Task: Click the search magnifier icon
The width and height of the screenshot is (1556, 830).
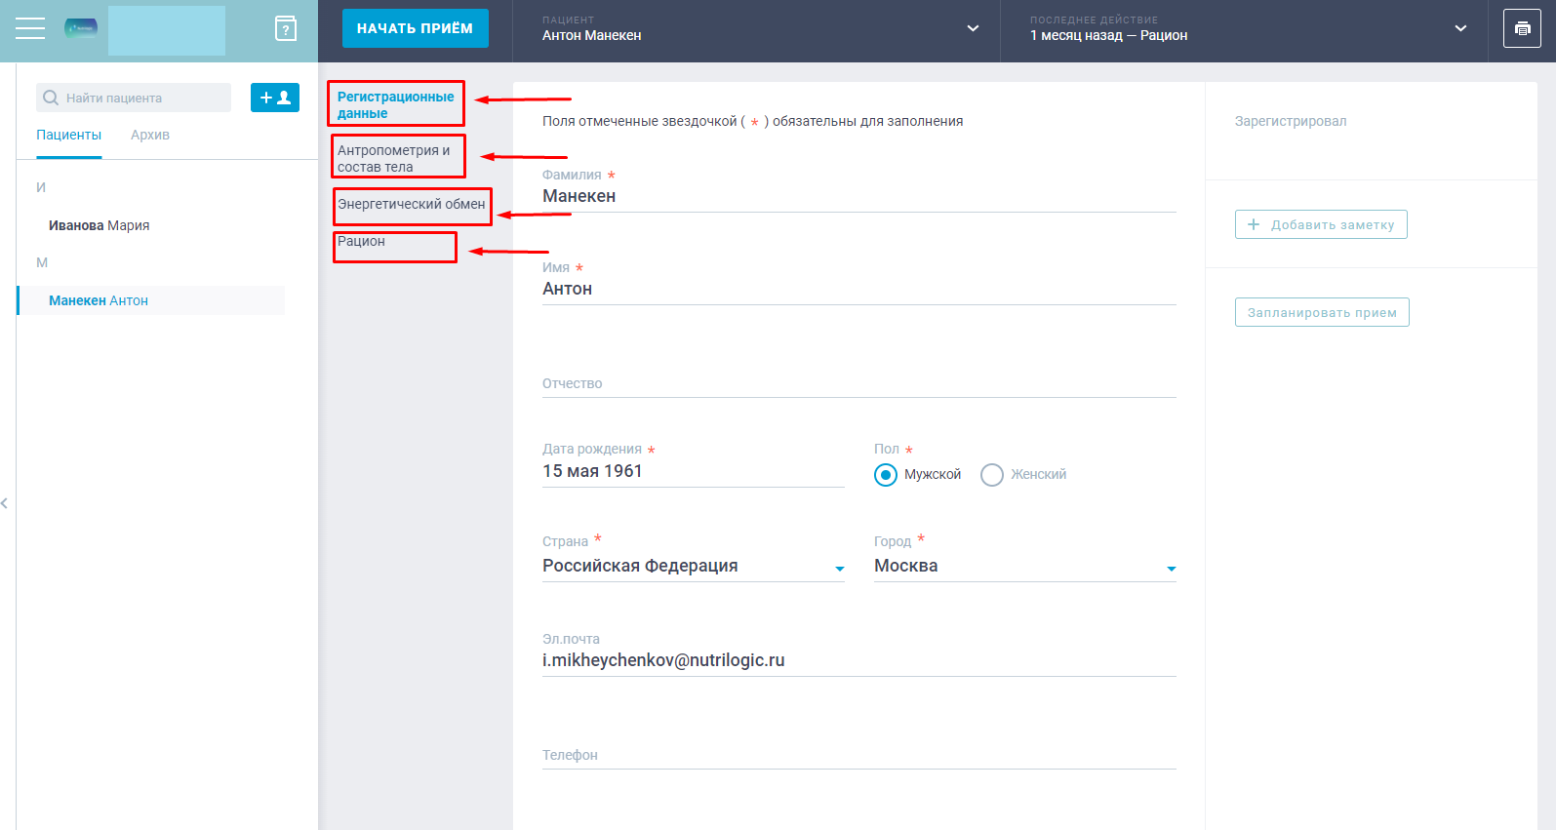Action: (x=51, y=98)
